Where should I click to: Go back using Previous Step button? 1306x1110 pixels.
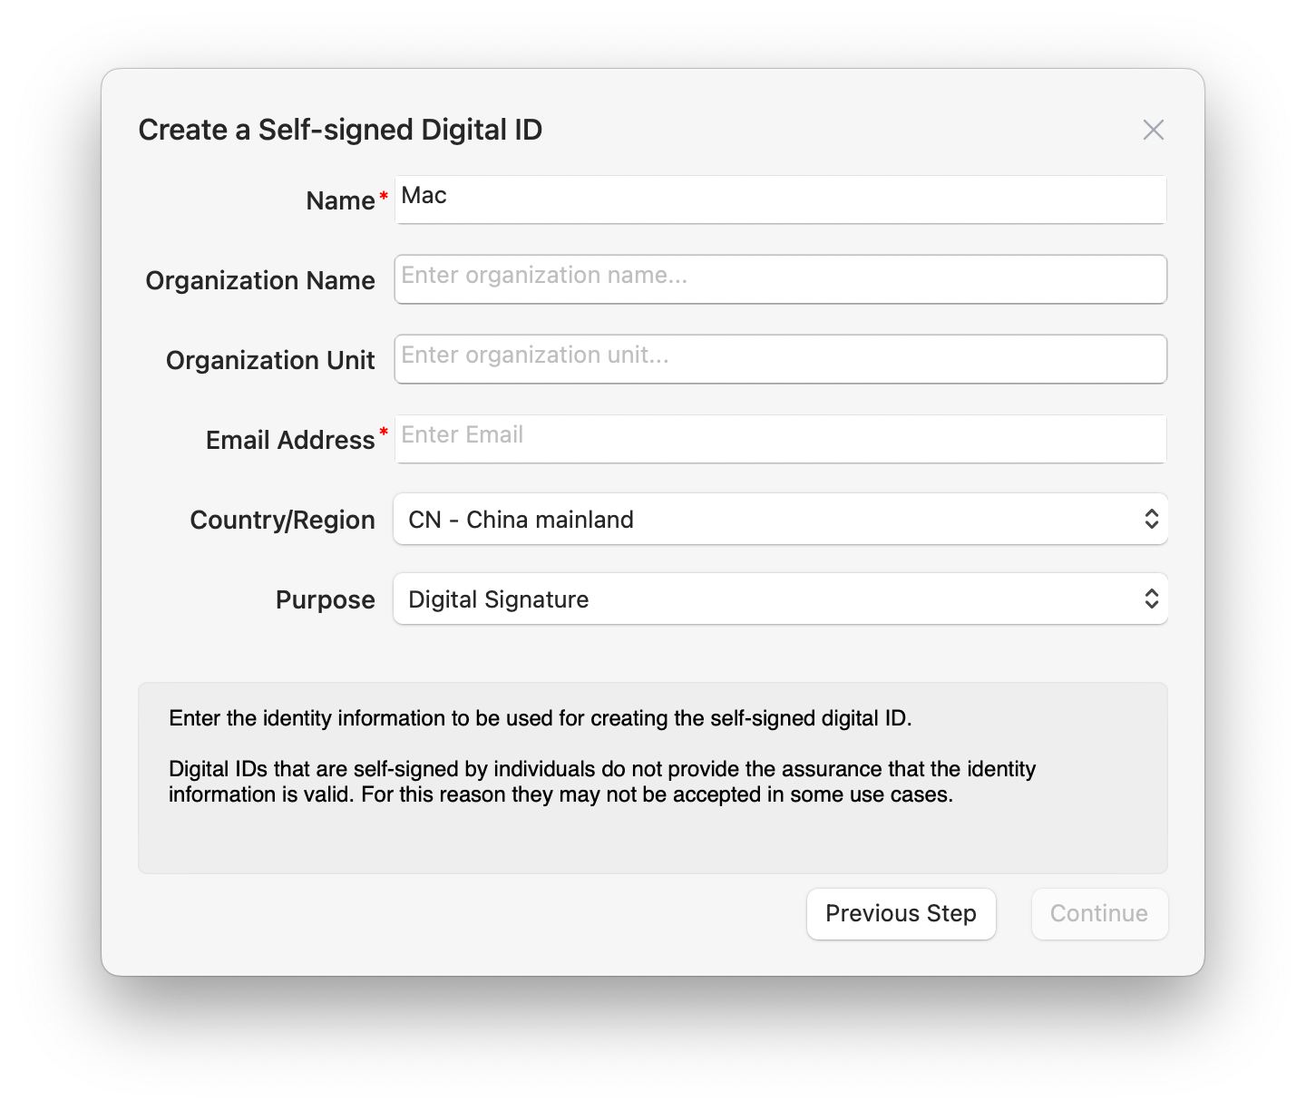[901, 914]
